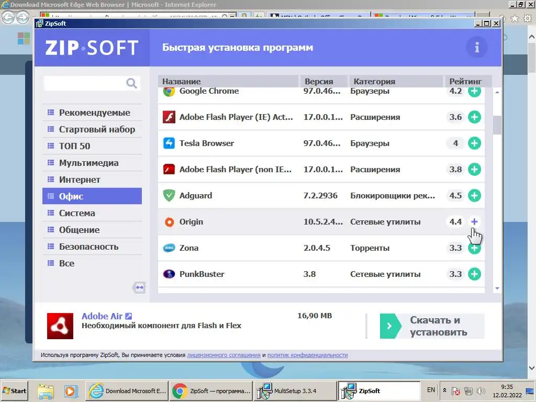Click the Adobe Flash Player (IE) icon
Screen dimensions: 536x402
click(169, 117)
